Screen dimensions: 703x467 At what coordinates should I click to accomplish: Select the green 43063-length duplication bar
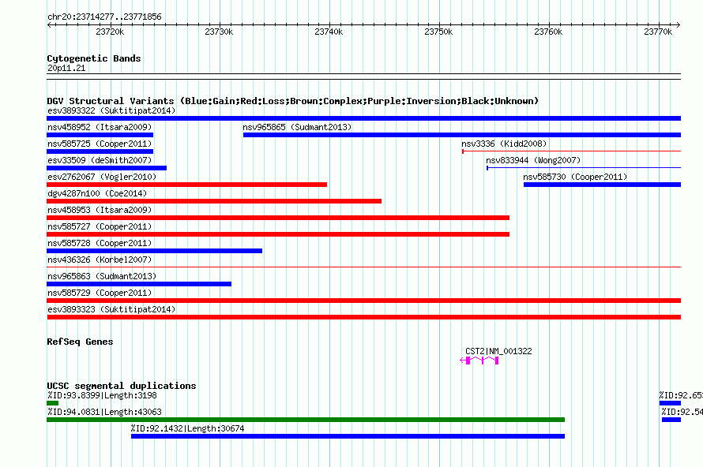coord(306,420)
